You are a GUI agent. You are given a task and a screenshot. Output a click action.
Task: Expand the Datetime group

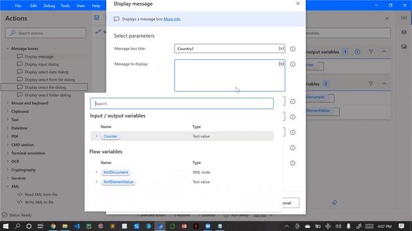[8, 128]
